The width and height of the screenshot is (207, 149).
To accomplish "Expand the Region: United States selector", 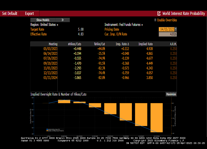I will [x=44, y=25].
